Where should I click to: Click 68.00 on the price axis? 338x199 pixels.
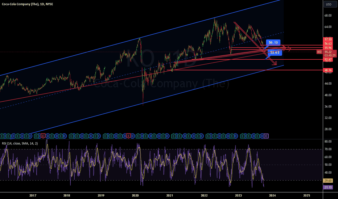328,16
